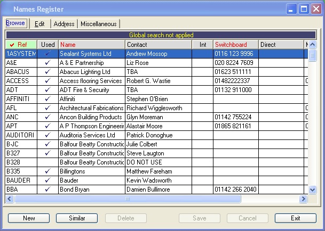
Task: Select the Sealant Systems Ltd name cell
Action: 92,54
